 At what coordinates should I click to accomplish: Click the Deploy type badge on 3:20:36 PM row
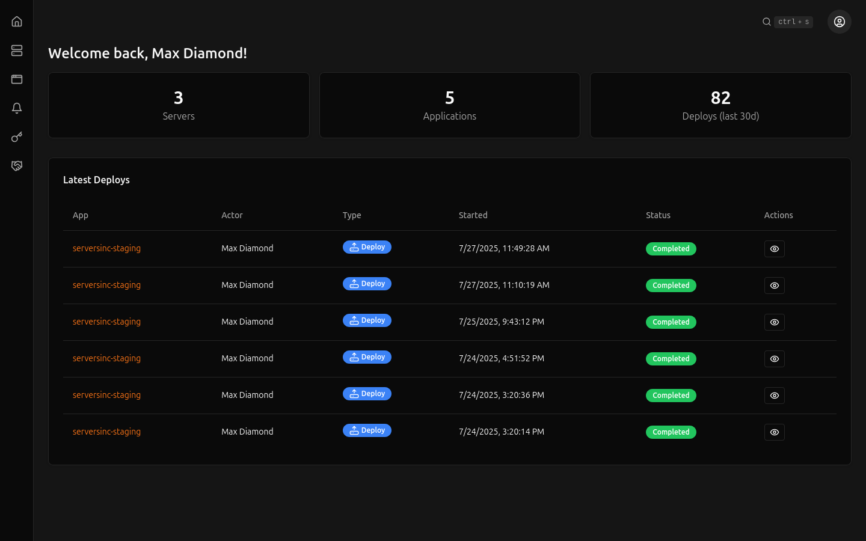(x=367, y=394)
